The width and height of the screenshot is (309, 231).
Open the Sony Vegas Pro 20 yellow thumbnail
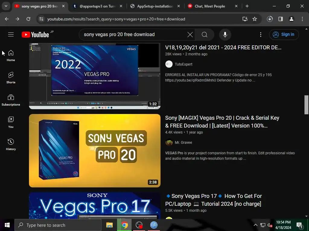pyautogui.click(x=94, y=151)
